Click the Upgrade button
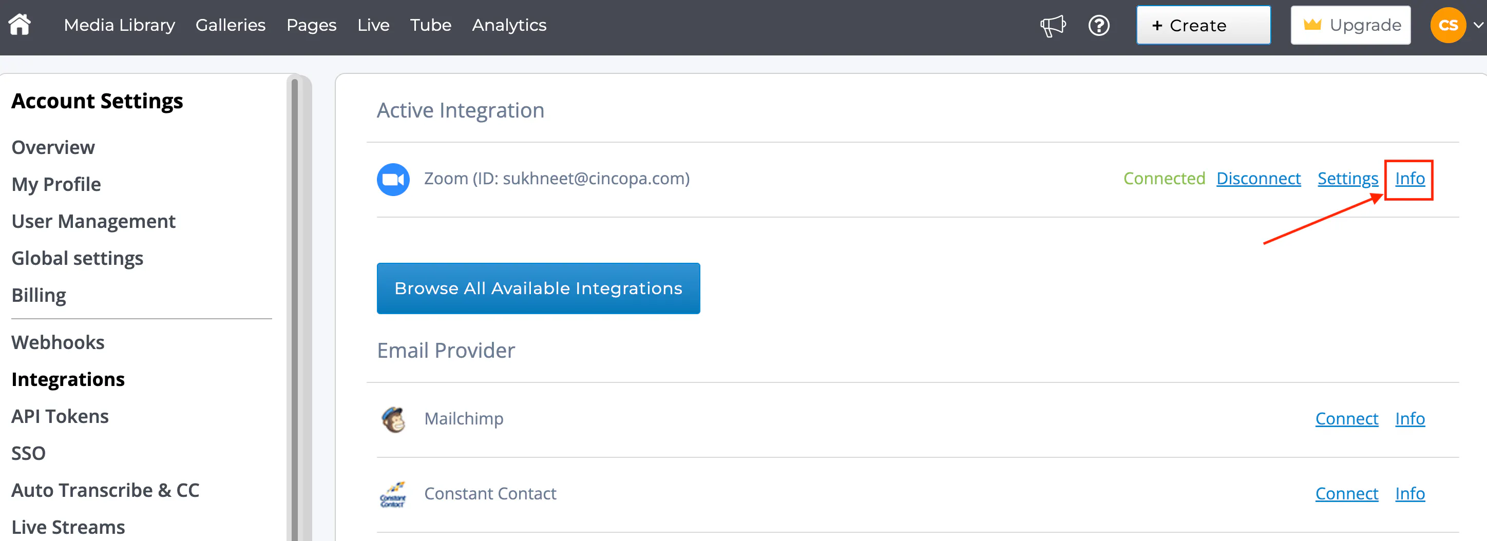 pyautogui.click(x=1350, y=25)
